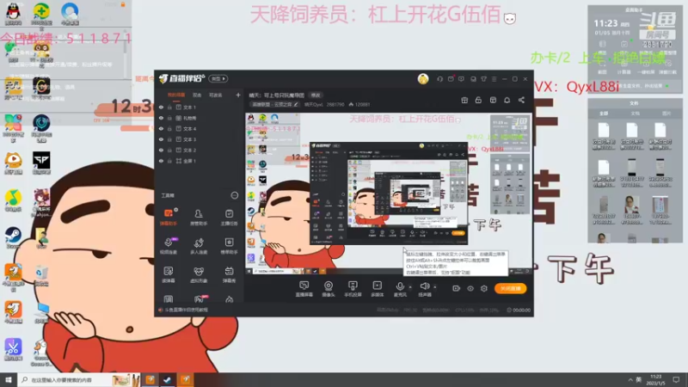Open the 视频连麦 tool icon
The height and width of the screenshot is (387, 688).
point(168,246)
